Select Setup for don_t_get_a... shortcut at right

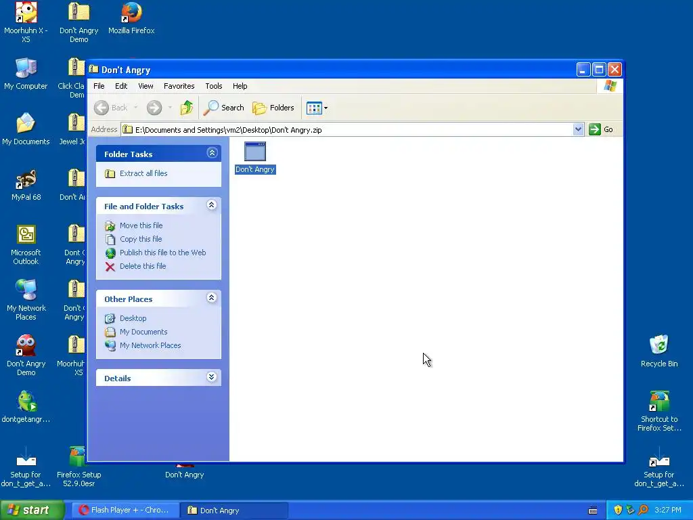(659, 467)
